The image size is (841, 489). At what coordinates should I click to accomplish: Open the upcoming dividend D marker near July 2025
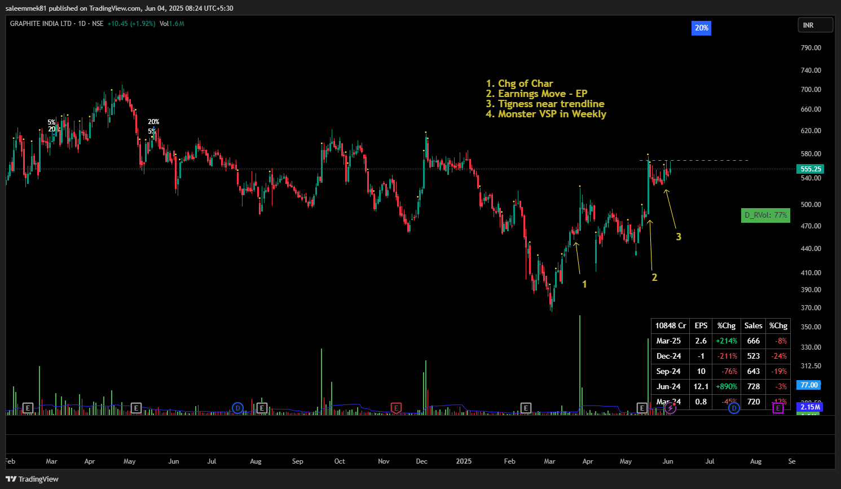tap(734, 408)
